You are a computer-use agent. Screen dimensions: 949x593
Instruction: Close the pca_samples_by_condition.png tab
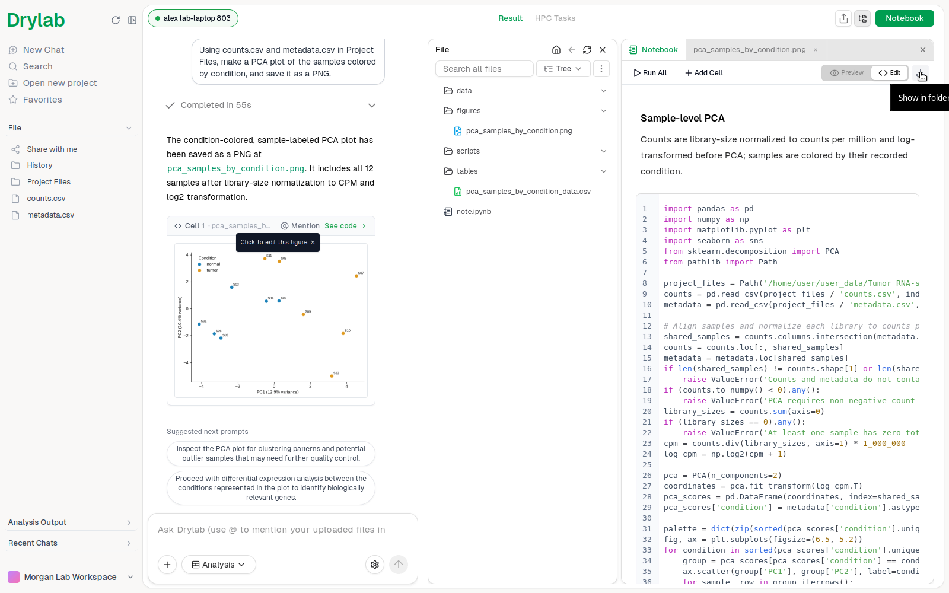tap(816, 50)
